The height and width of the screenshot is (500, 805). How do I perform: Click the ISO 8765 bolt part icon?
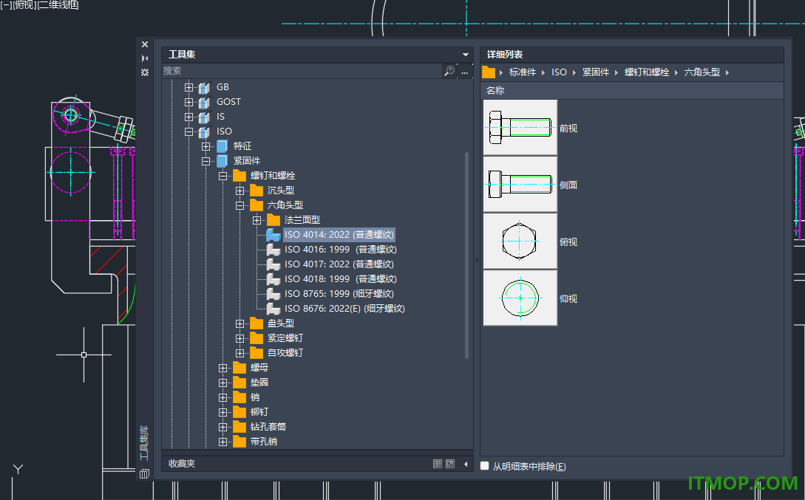[273, 294]
